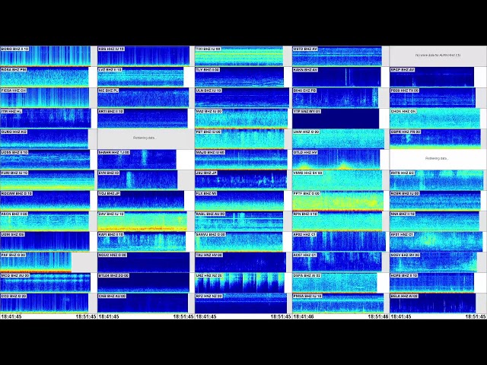Click the YOJ BHZ JP spectrogram panel
The height and width of the screenshot is (365, 487).
(141, 201)
